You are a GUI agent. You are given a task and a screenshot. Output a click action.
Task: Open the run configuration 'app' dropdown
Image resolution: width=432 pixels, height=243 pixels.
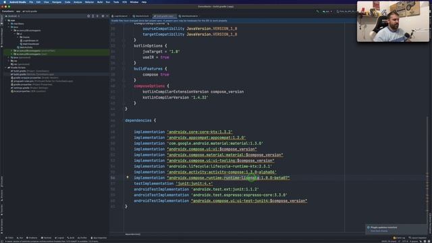327,11
